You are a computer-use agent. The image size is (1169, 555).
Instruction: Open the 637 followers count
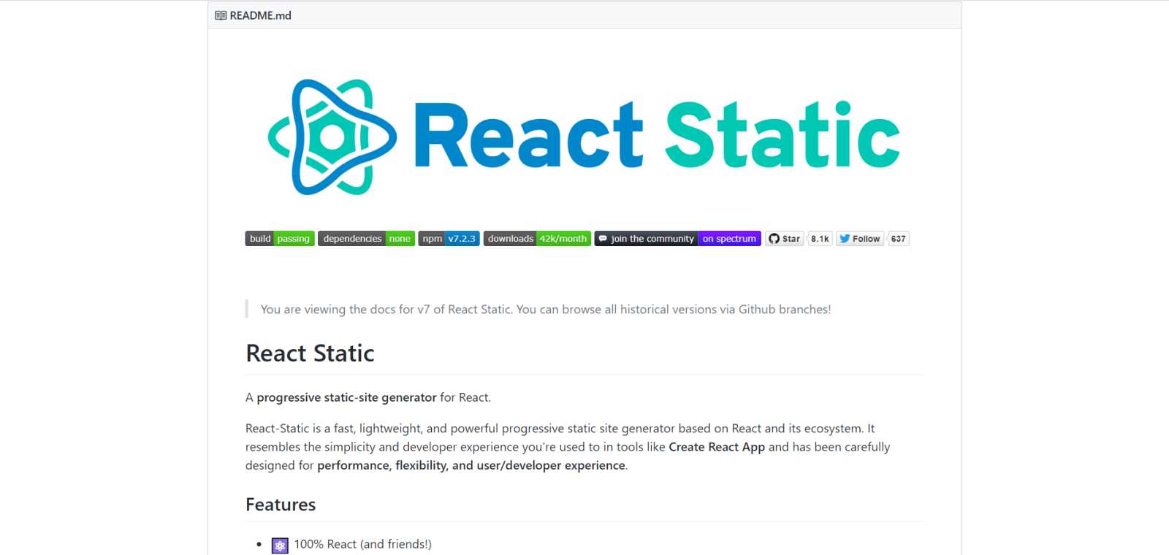898,239
